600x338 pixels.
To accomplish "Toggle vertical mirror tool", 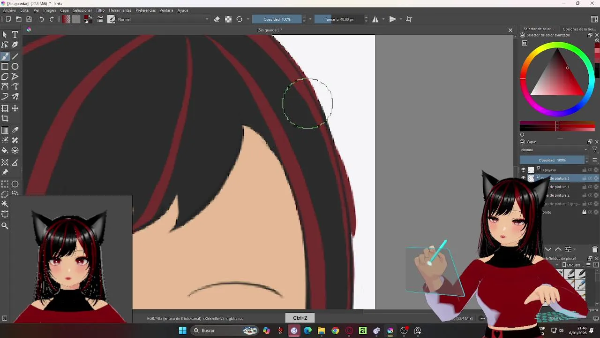I will click(x=392, y=19).
